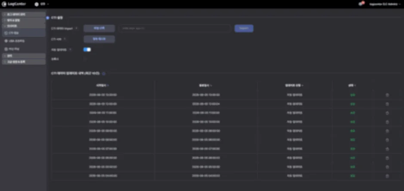
Task: Click the file path input field next to Import
Action: (x=175, y=28)
